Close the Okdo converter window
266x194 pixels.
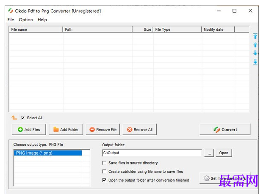(x=250, y=11)
